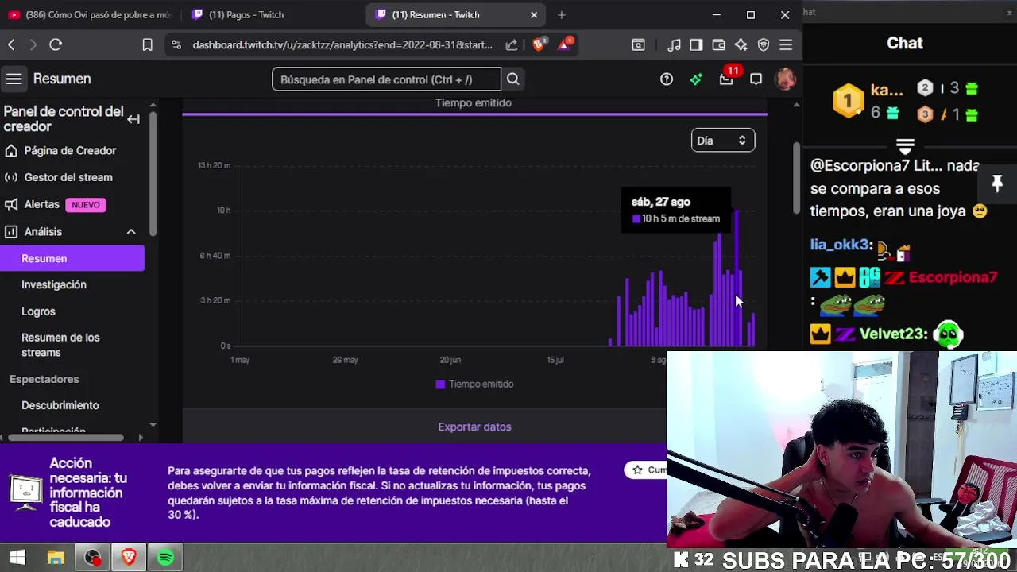Open the Twitch whispers chat-bubble icon
The width and height of the screenshot is (1017, 572).
point(756,79)
